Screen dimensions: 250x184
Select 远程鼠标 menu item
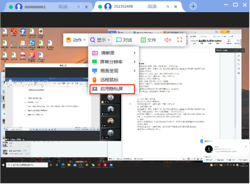tap(114, 80)
